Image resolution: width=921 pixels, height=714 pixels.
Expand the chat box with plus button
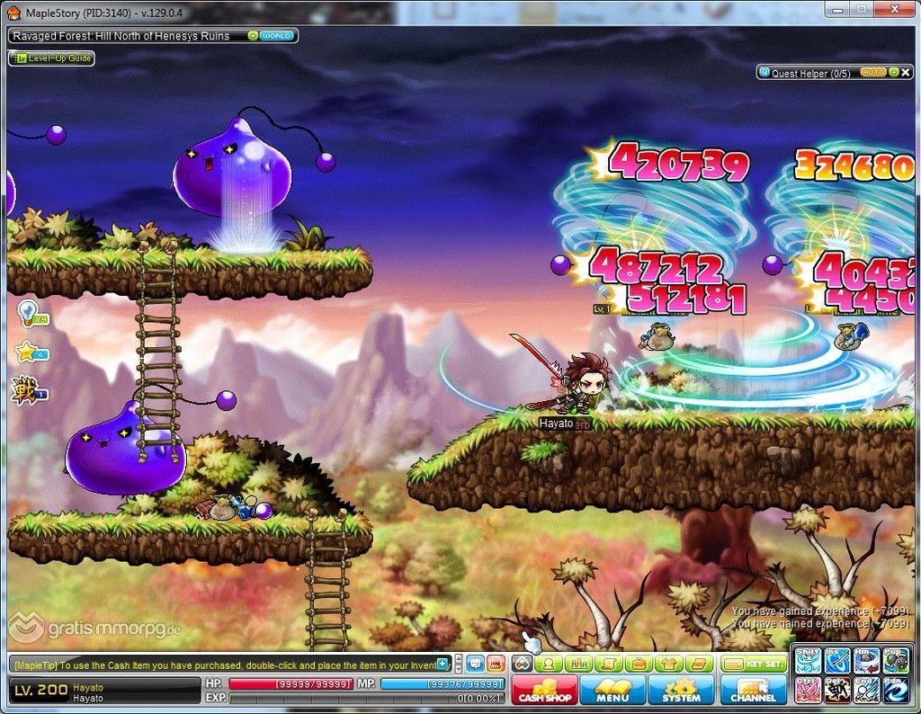click(x=443, y=664)
